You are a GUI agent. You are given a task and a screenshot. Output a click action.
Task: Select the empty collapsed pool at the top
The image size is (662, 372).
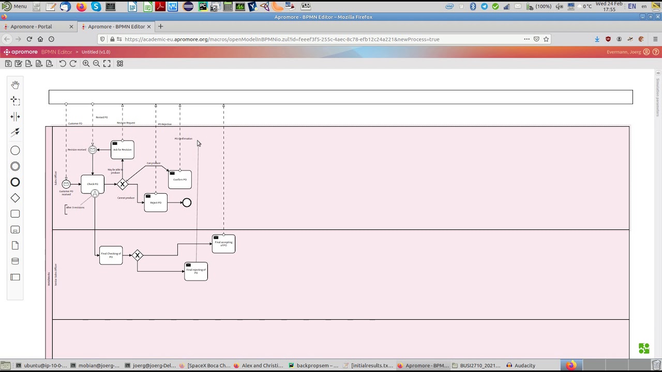(x=341, y=97)
